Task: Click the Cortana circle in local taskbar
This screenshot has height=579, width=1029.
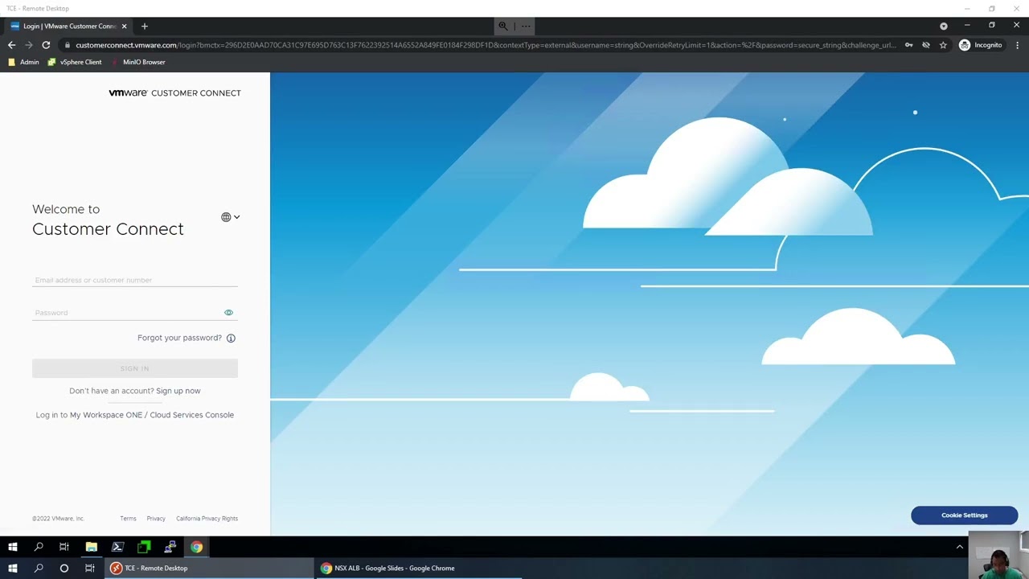Action: [x=64, y=568]
